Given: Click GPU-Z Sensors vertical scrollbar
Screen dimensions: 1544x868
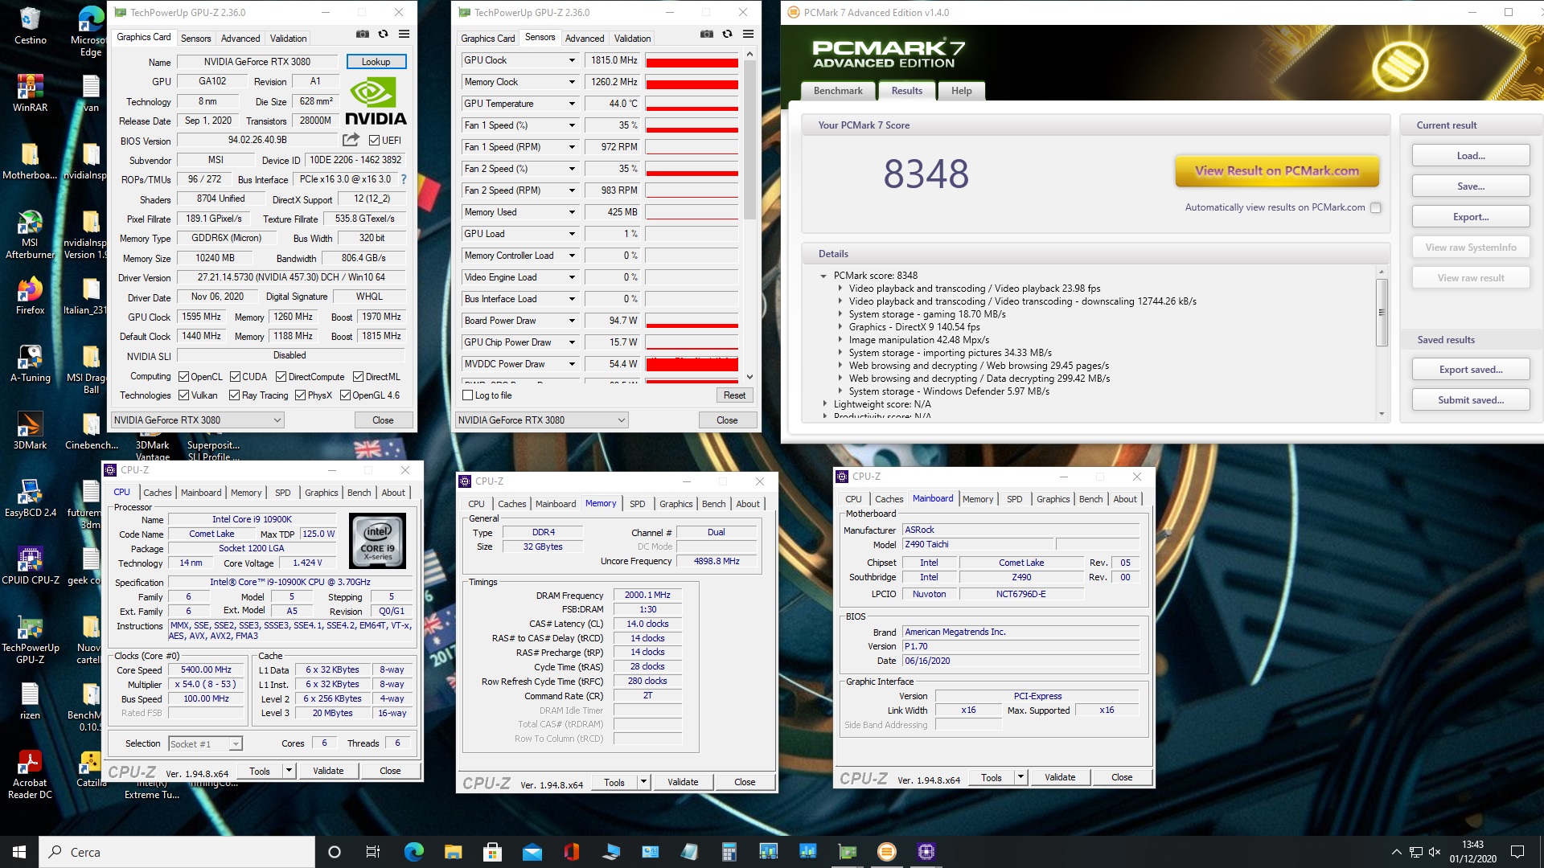Looking at the screenshot, I should click(x=749, y=215).
